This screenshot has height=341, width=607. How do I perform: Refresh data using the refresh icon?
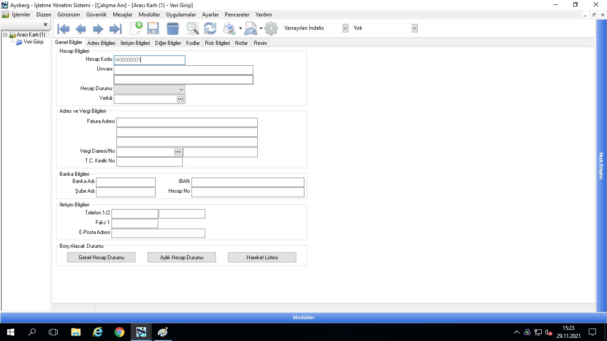coord(210,28)
